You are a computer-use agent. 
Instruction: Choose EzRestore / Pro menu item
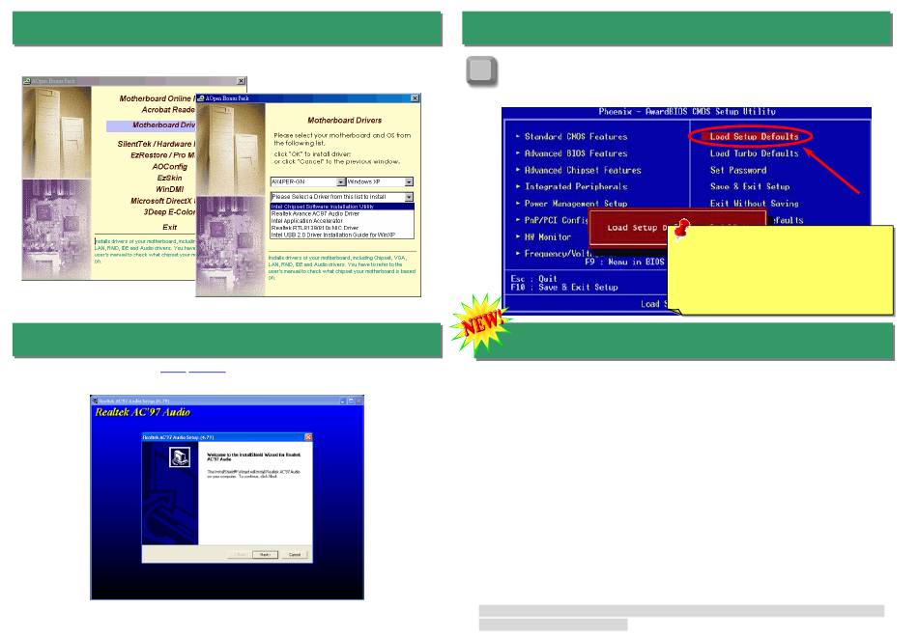point(162,155)
